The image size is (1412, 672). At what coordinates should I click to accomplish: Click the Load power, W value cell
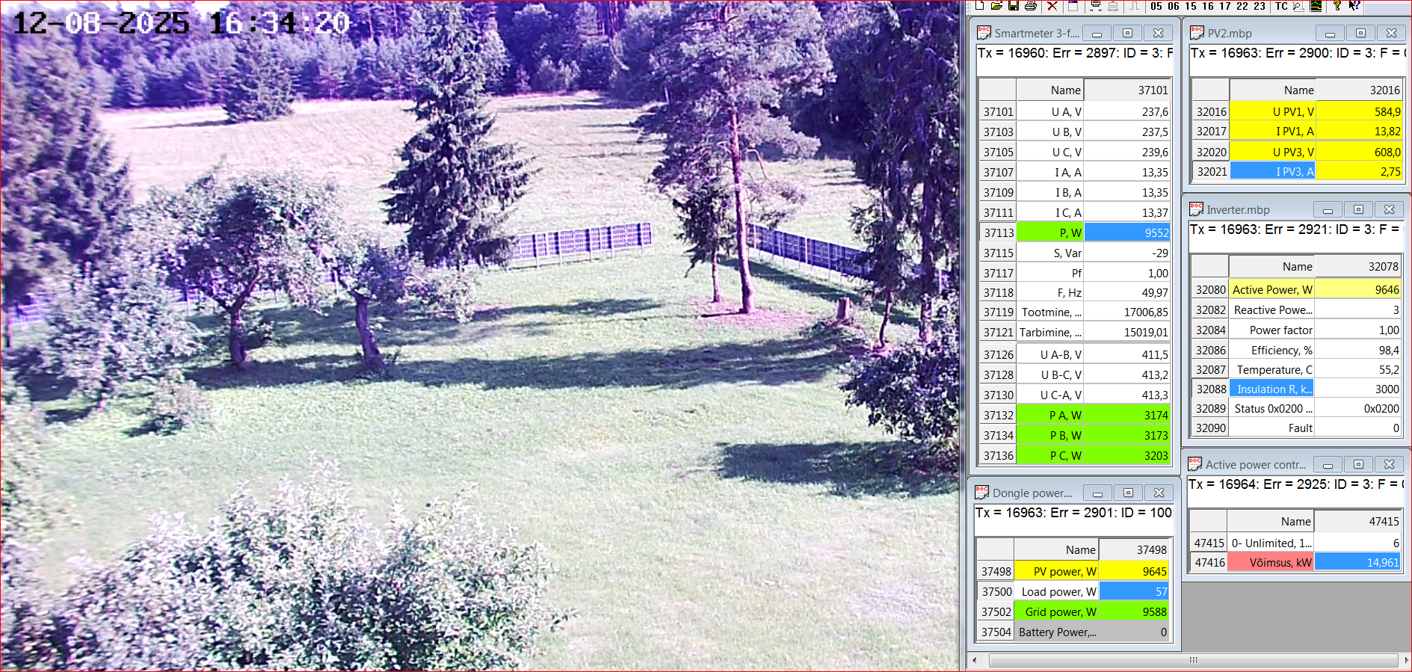click(1134, 591)
